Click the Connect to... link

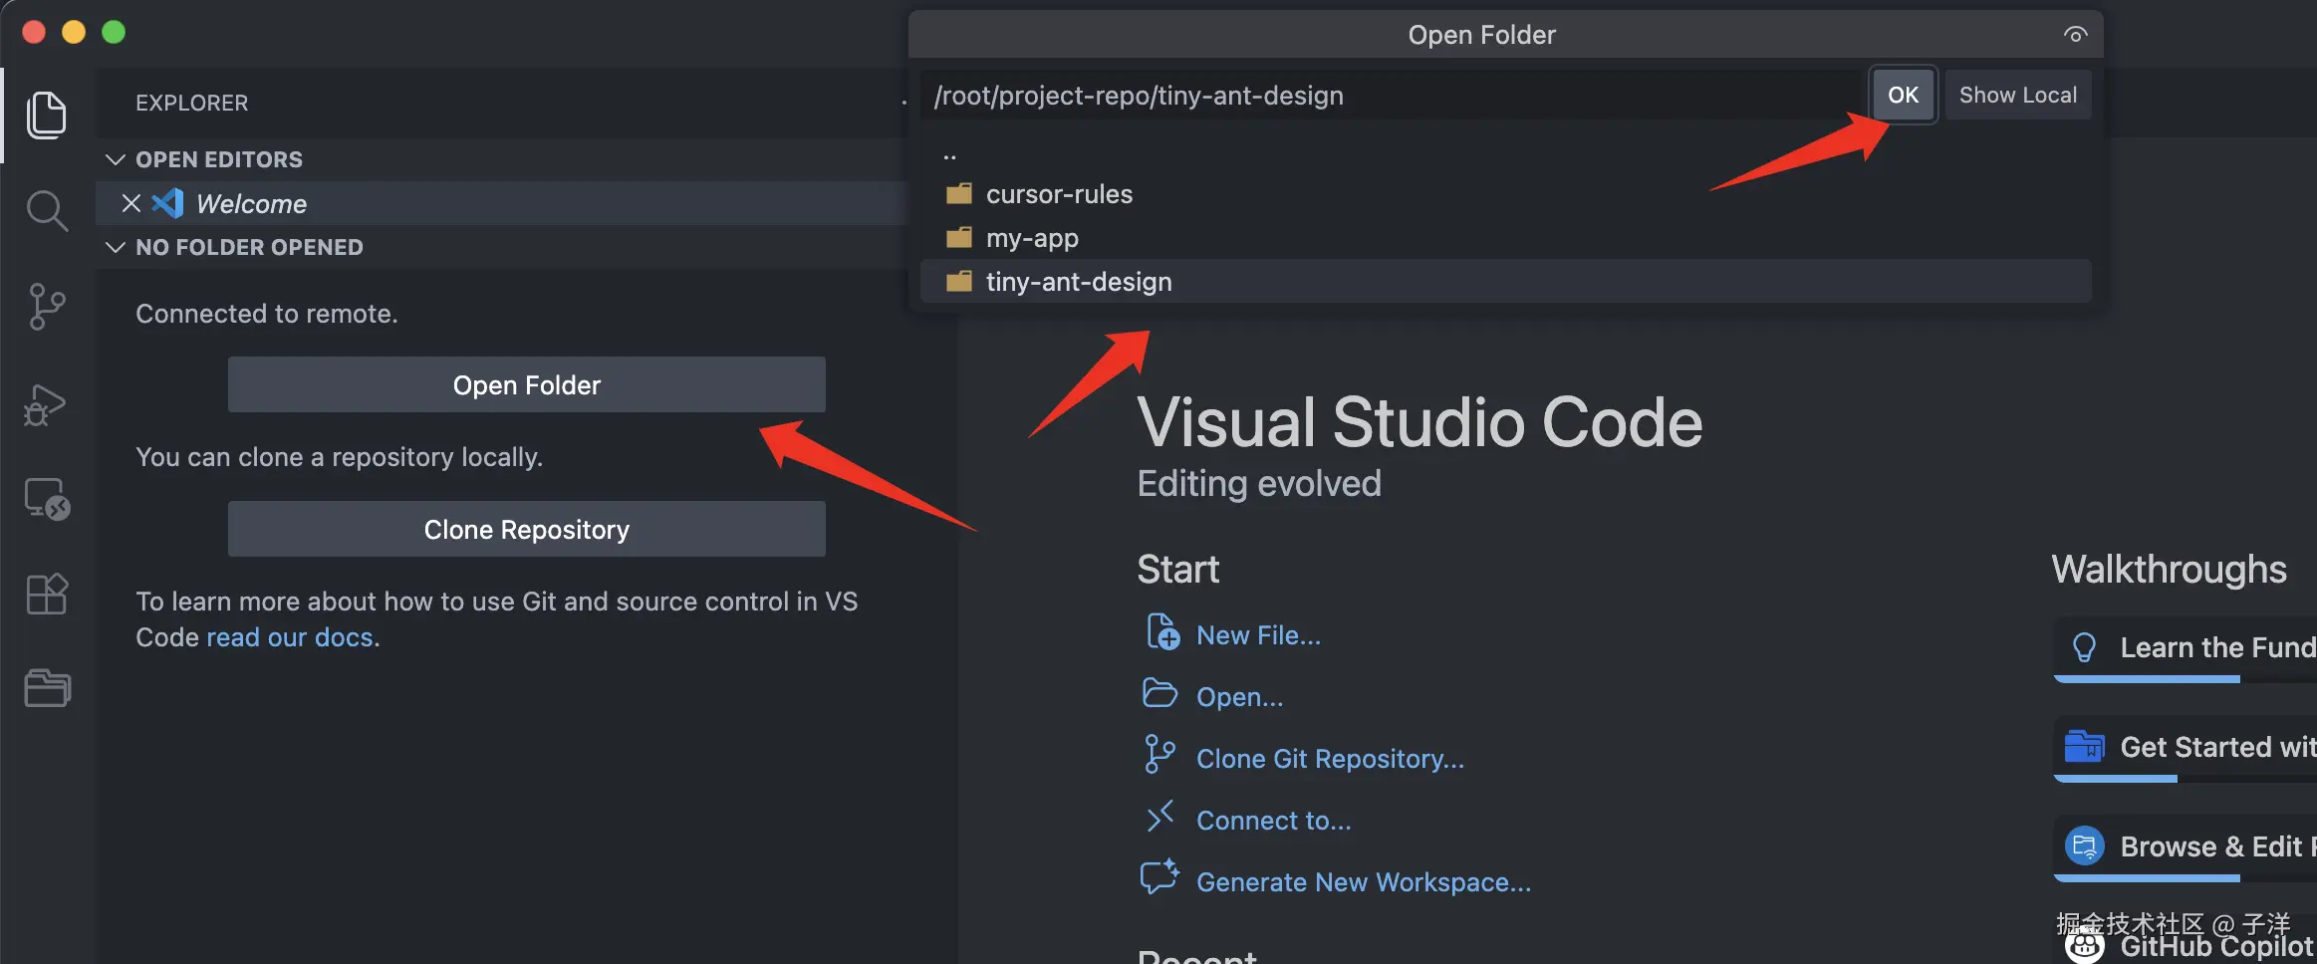click(x=1273, y=821)
